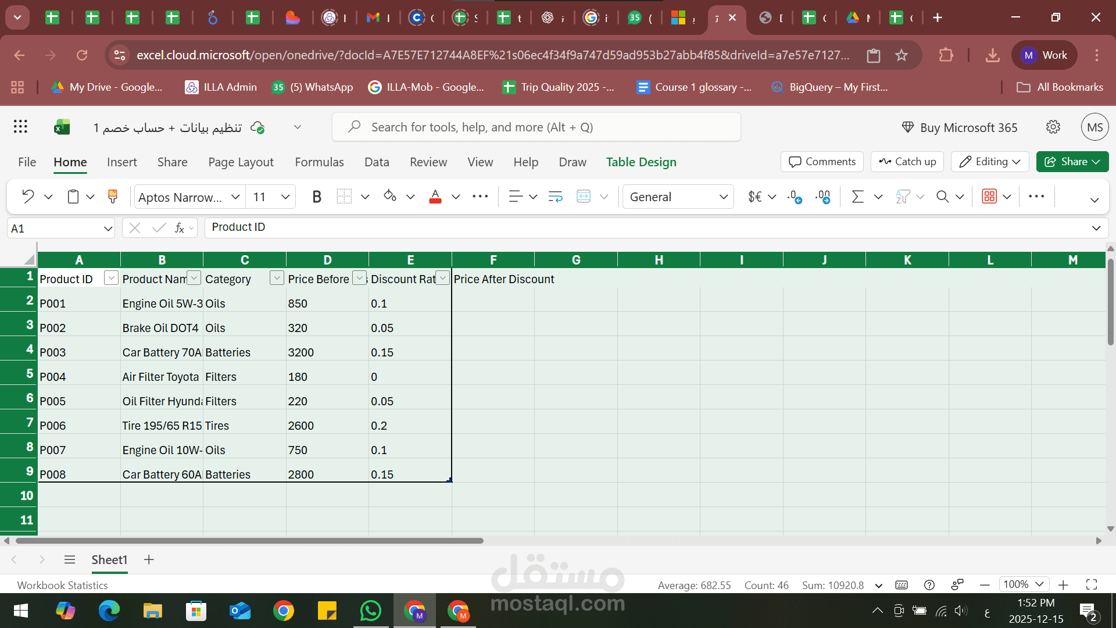Click the Catch up button
Screen dimensions: 1116x628
click(907, 162)
